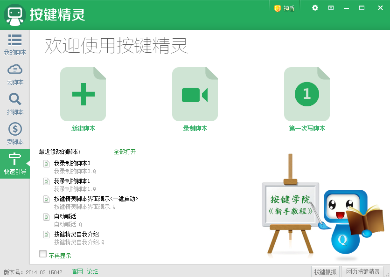Open recent script 按键精灵自我介绍
Image resolution: width=390 pixels, height=277 pixels.
coord(77,234)
